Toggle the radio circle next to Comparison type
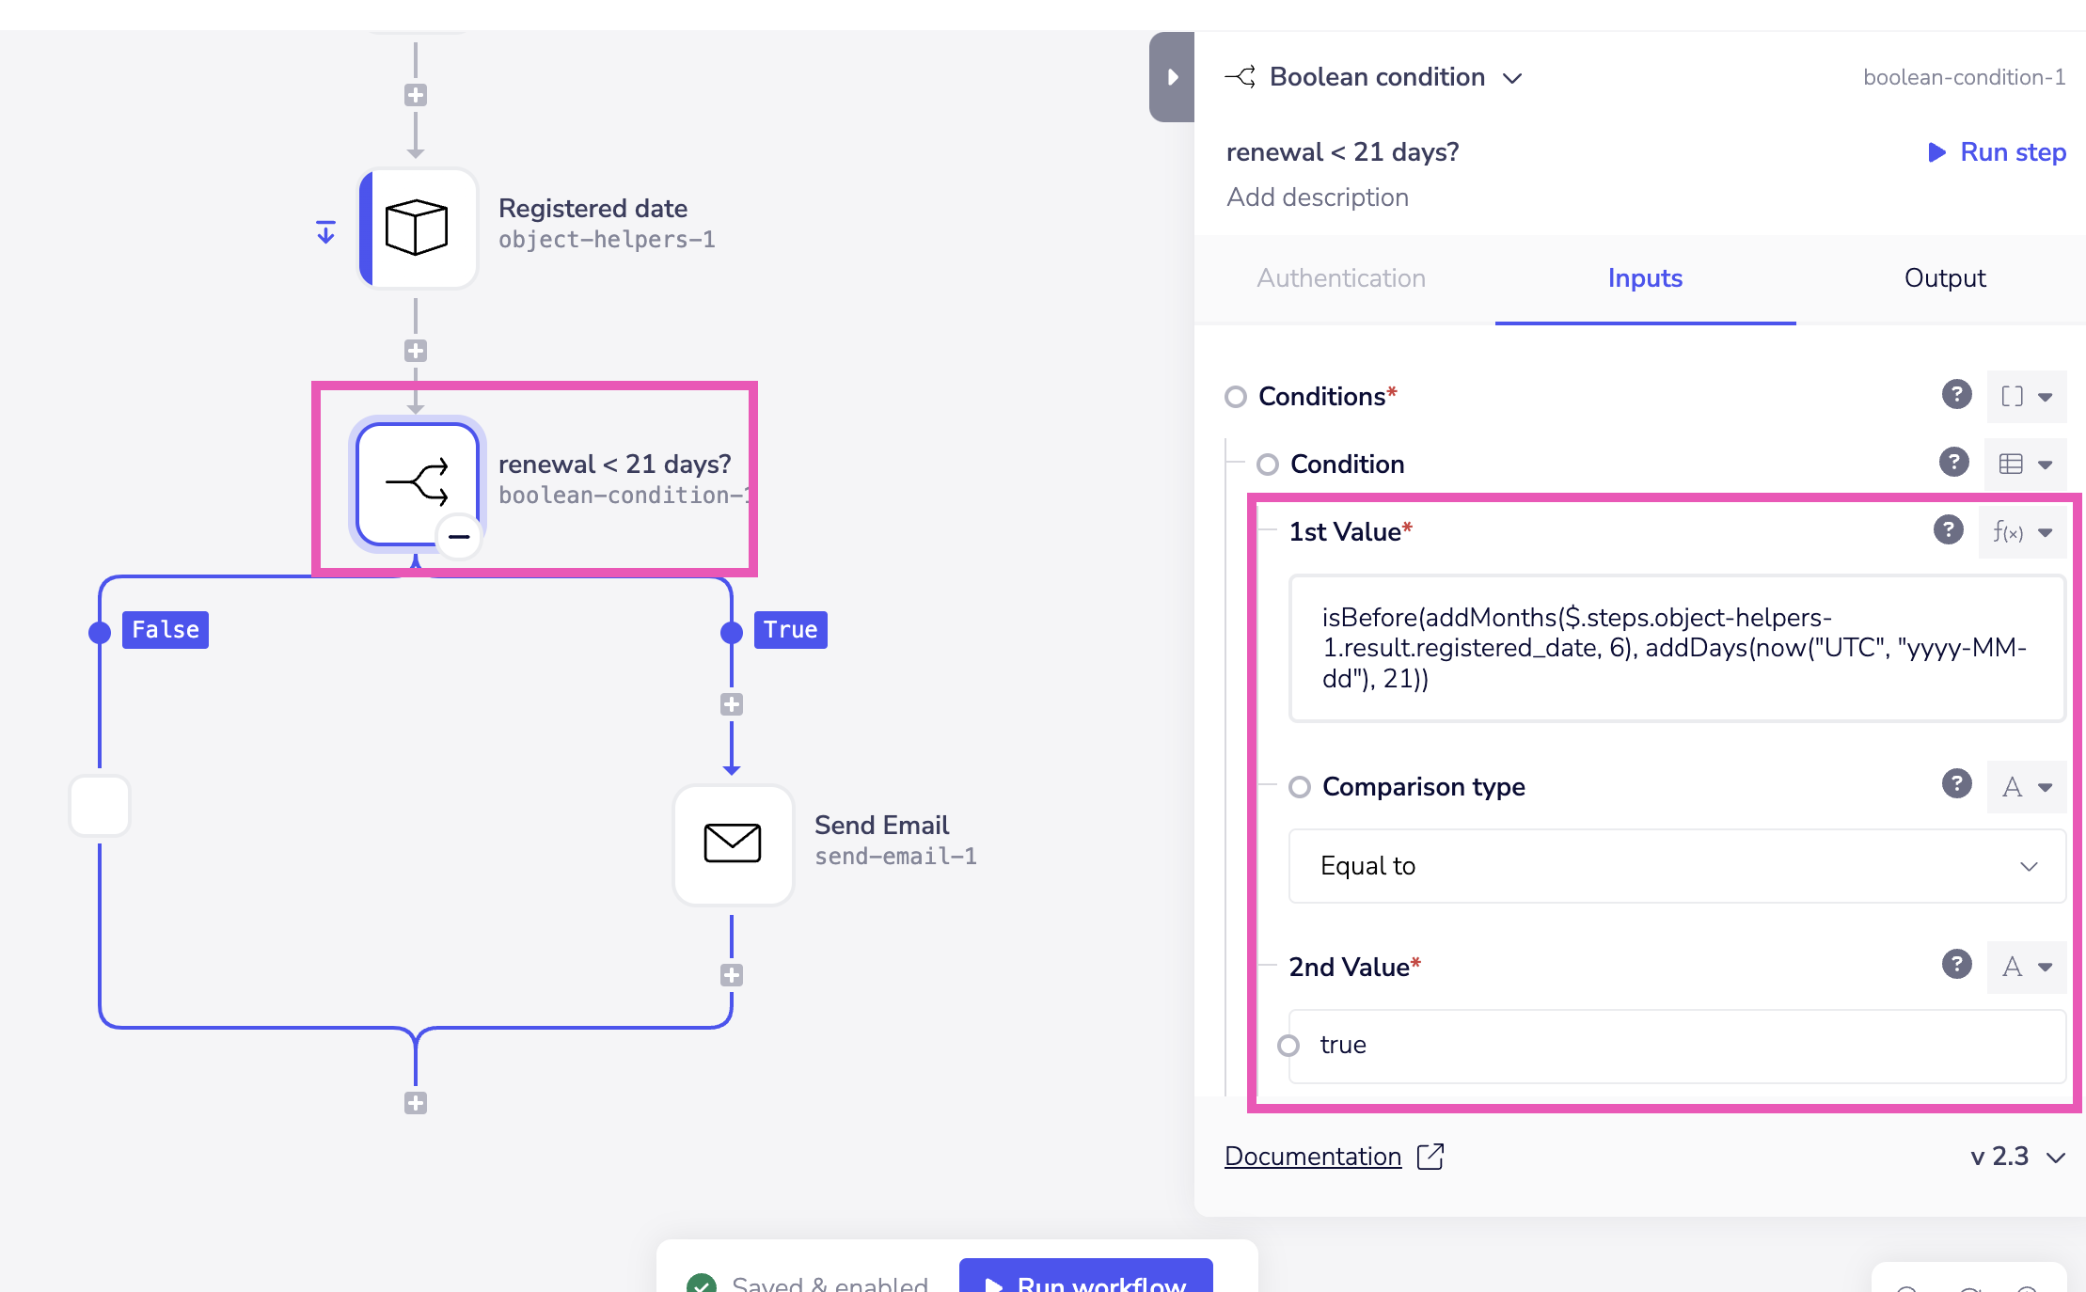The image size is (2086, 1292). (x=1300, y=787)
